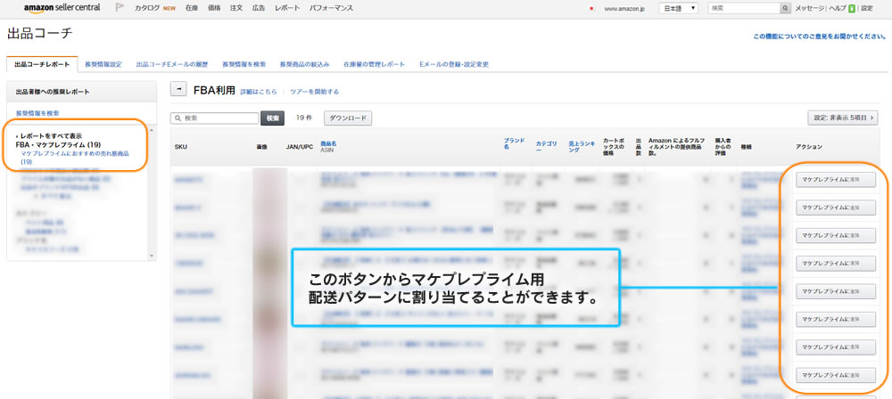This screenshot has height=399, width=892.
Task: Click the SKU column header
Action: point(180,147)
